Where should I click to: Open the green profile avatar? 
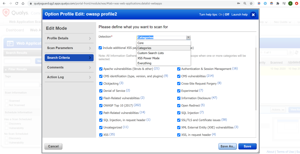290,3
